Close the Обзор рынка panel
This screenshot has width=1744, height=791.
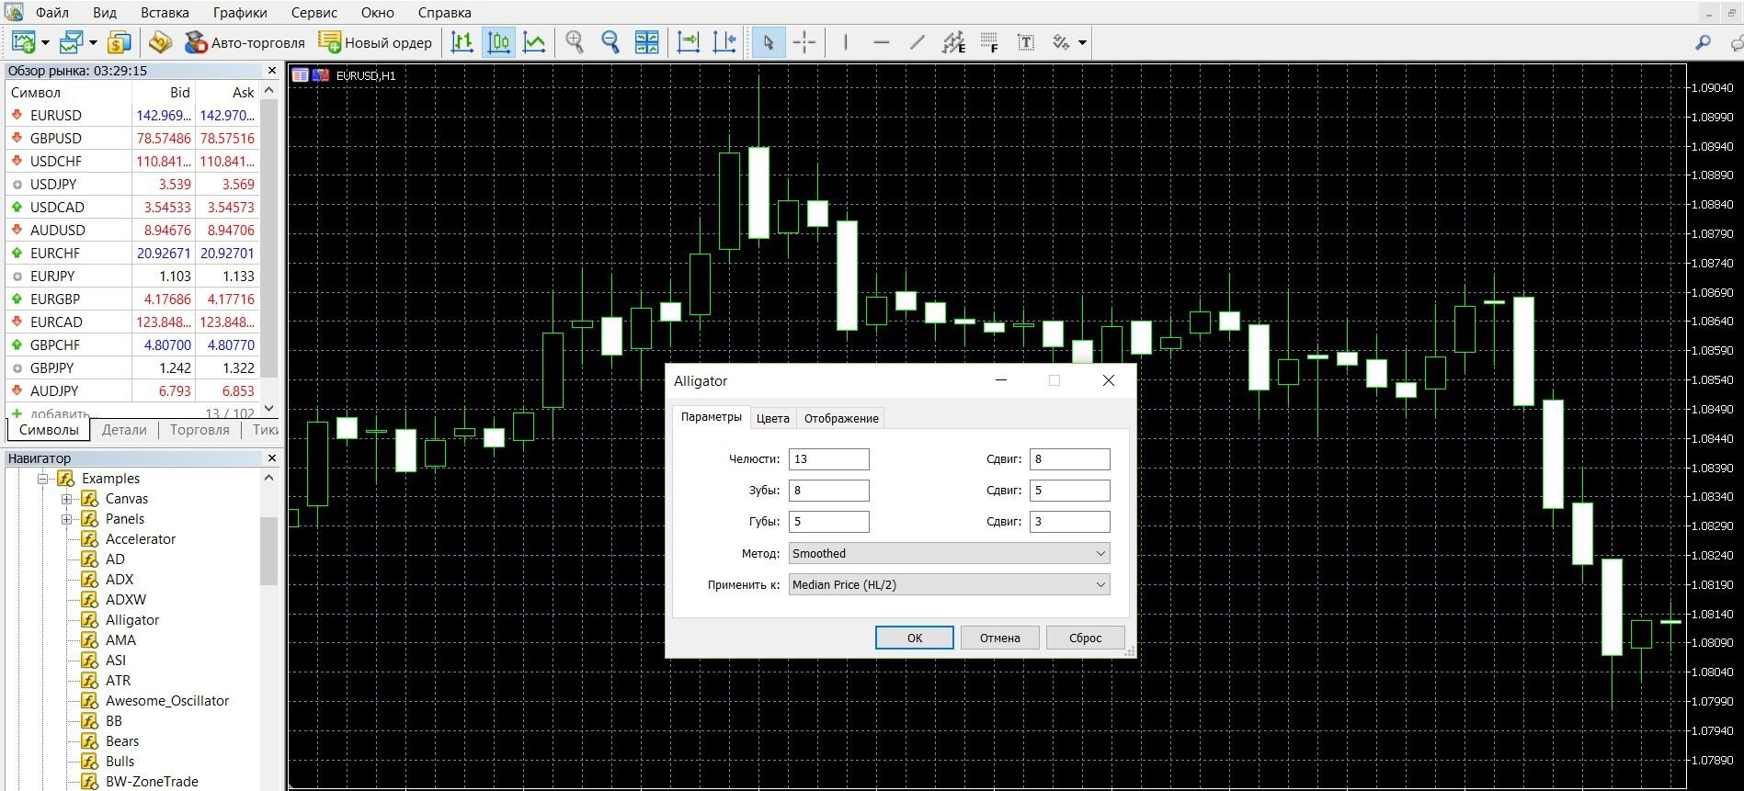pos(271,71)
